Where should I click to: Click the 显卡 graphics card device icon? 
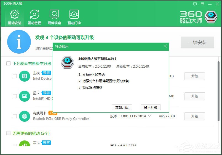click(25, 96)
